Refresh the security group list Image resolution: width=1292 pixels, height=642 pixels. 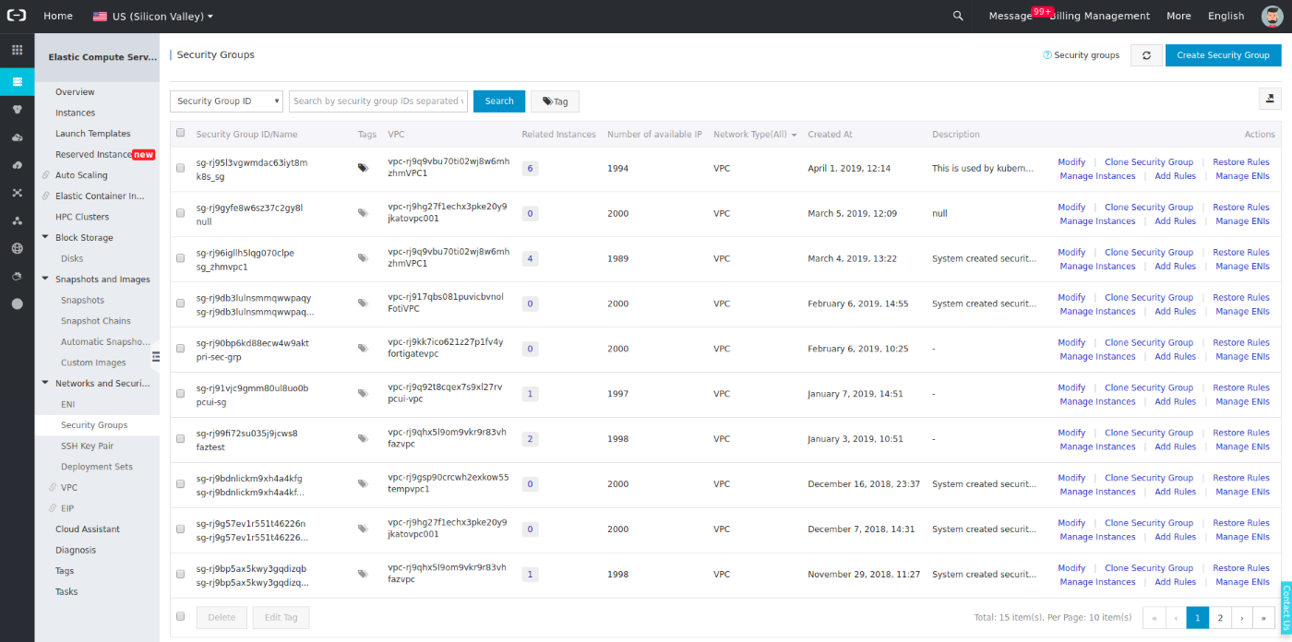pos(1146,55)
